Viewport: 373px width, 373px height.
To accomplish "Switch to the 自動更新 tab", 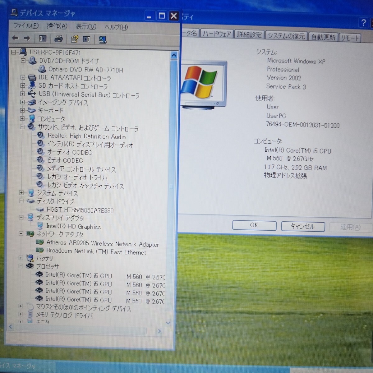I will [x=323, y=37].
